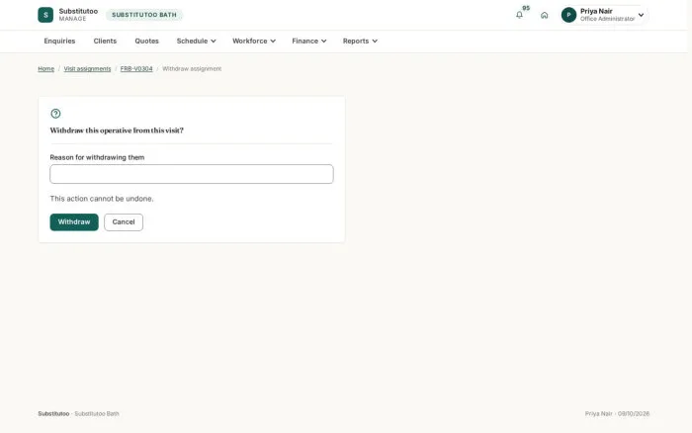Image resolution: width=692 pixels, height=433 pixels.
Task: Open the Reports dropdown menu
Action: coord(360,42)
